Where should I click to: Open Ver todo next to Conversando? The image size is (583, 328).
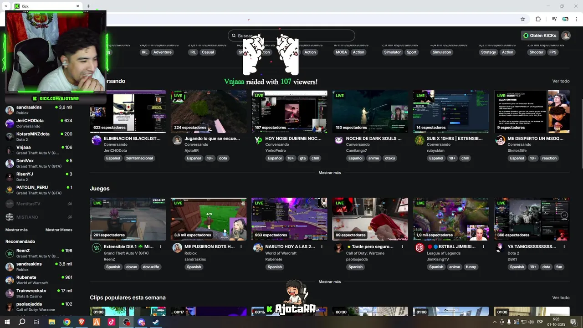(561, 81)
